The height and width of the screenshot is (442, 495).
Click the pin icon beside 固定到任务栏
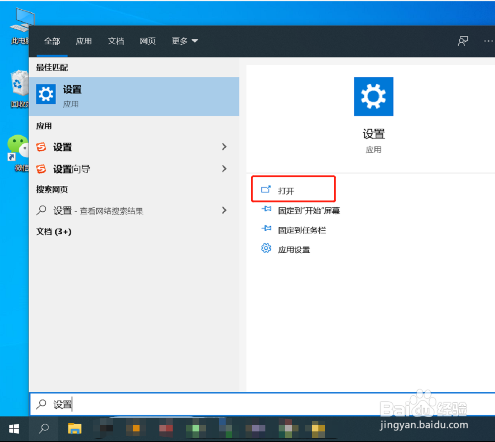266,229
